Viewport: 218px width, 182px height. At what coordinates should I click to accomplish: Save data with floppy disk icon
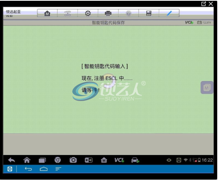[148, 13]
